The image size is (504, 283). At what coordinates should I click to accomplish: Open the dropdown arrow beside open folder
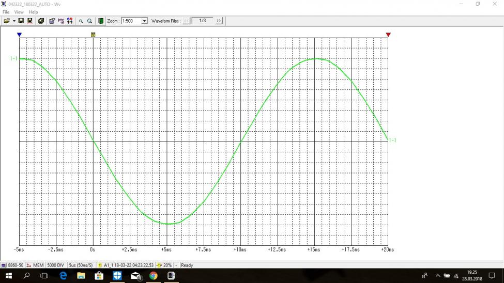click(14, 21)
